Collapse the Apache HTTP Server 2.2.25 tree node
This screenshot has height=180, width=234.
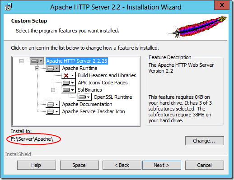coord(21,61)
